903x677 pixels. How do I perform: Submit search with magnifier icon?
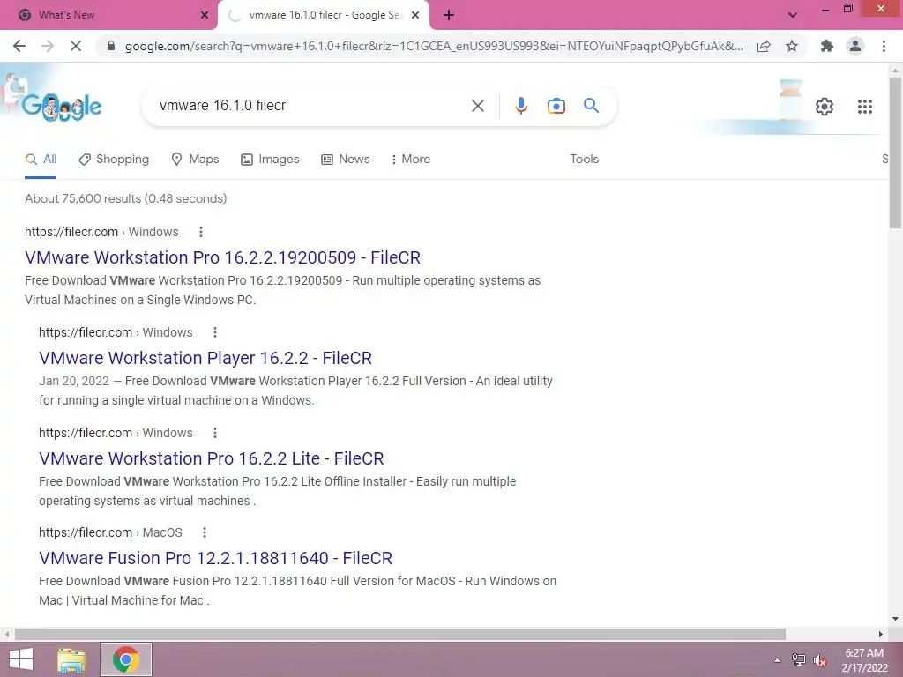click(591, 106)
